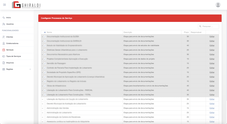Check Administração das Vendas checkbox
Viewport: 227px width, 124px height.
pyautogui.click(x=45, y=108)
